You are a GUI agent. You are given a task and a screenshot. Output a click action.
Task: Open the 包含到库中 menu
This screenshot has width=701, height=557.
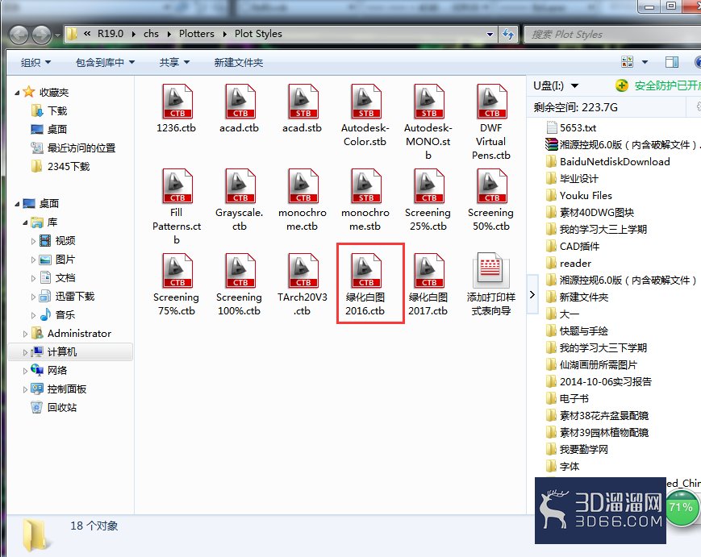pos(105,63)
